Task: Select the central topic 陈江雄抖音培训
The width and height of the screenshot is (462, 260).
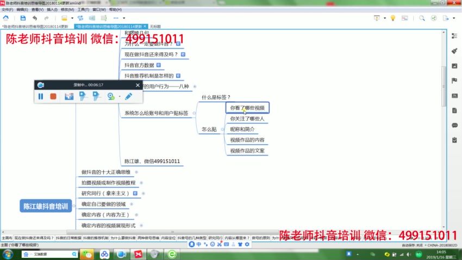Action: [x=46, y=206]
